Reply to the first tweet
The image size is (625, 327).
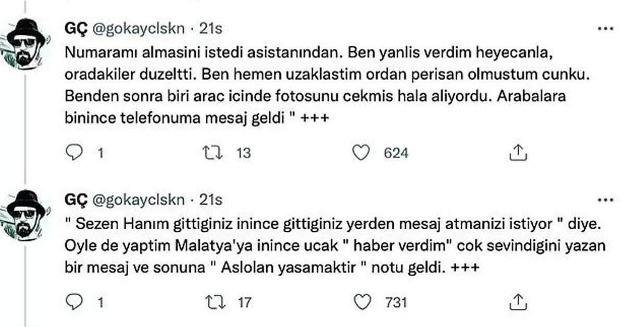coord(76,153)
